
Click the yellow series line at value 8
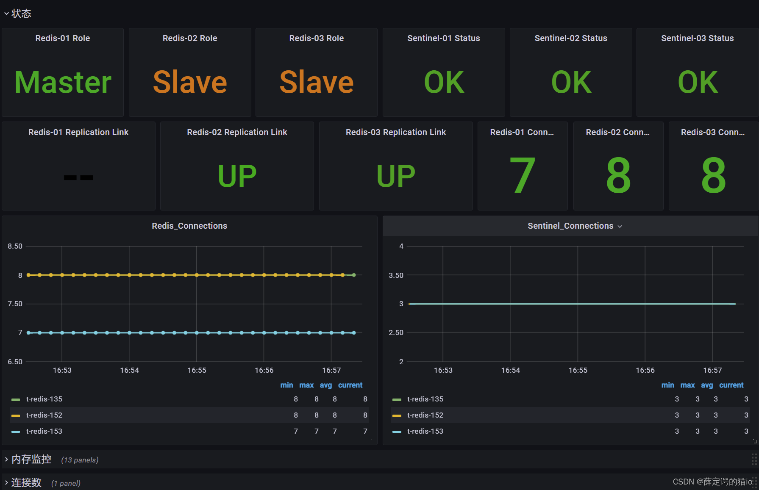click(186, 275)
